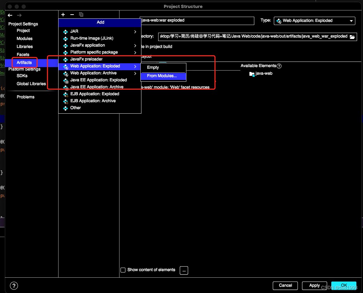Remove the selected artifact with the minus icon
The image size is (363, 293).
coord(72,15)
